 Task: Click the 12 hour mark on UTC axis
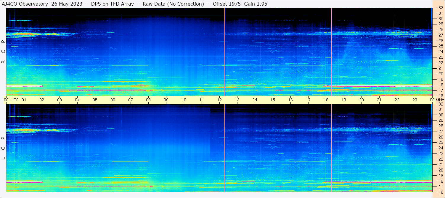[x=219, y=100]
